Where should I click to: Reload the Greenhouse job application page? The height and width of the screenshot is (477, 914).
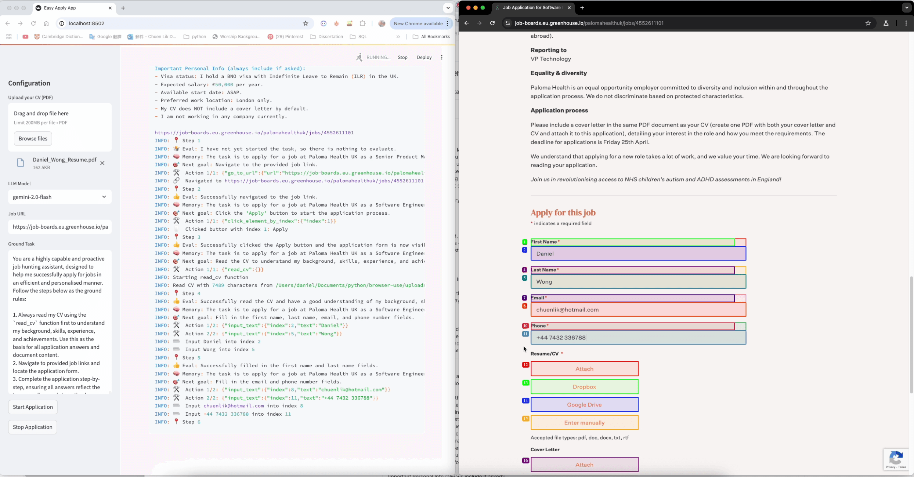coord(492,23)
